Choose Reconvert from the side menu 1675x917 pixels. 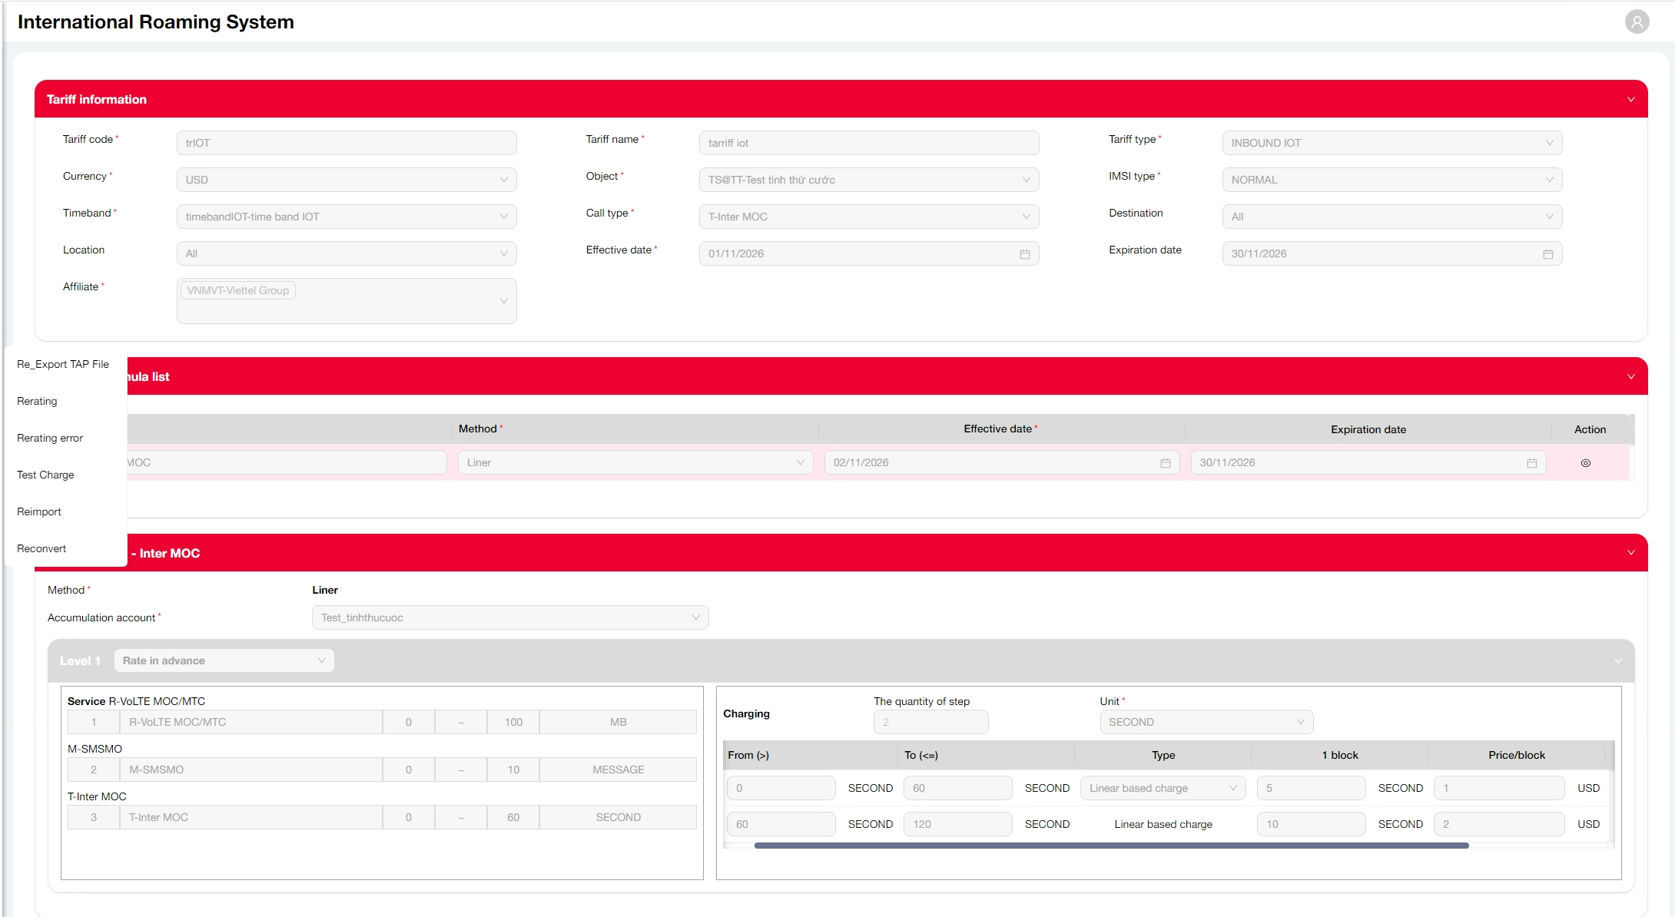click(41, 548)
